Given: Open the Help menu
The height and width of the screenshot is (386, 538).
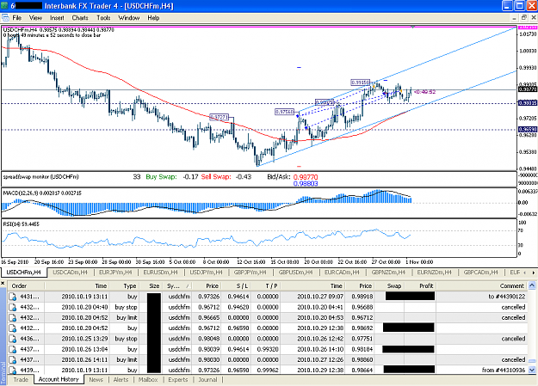Looking at the screenshot, I should pyautogui.click(x=153, y=18).
